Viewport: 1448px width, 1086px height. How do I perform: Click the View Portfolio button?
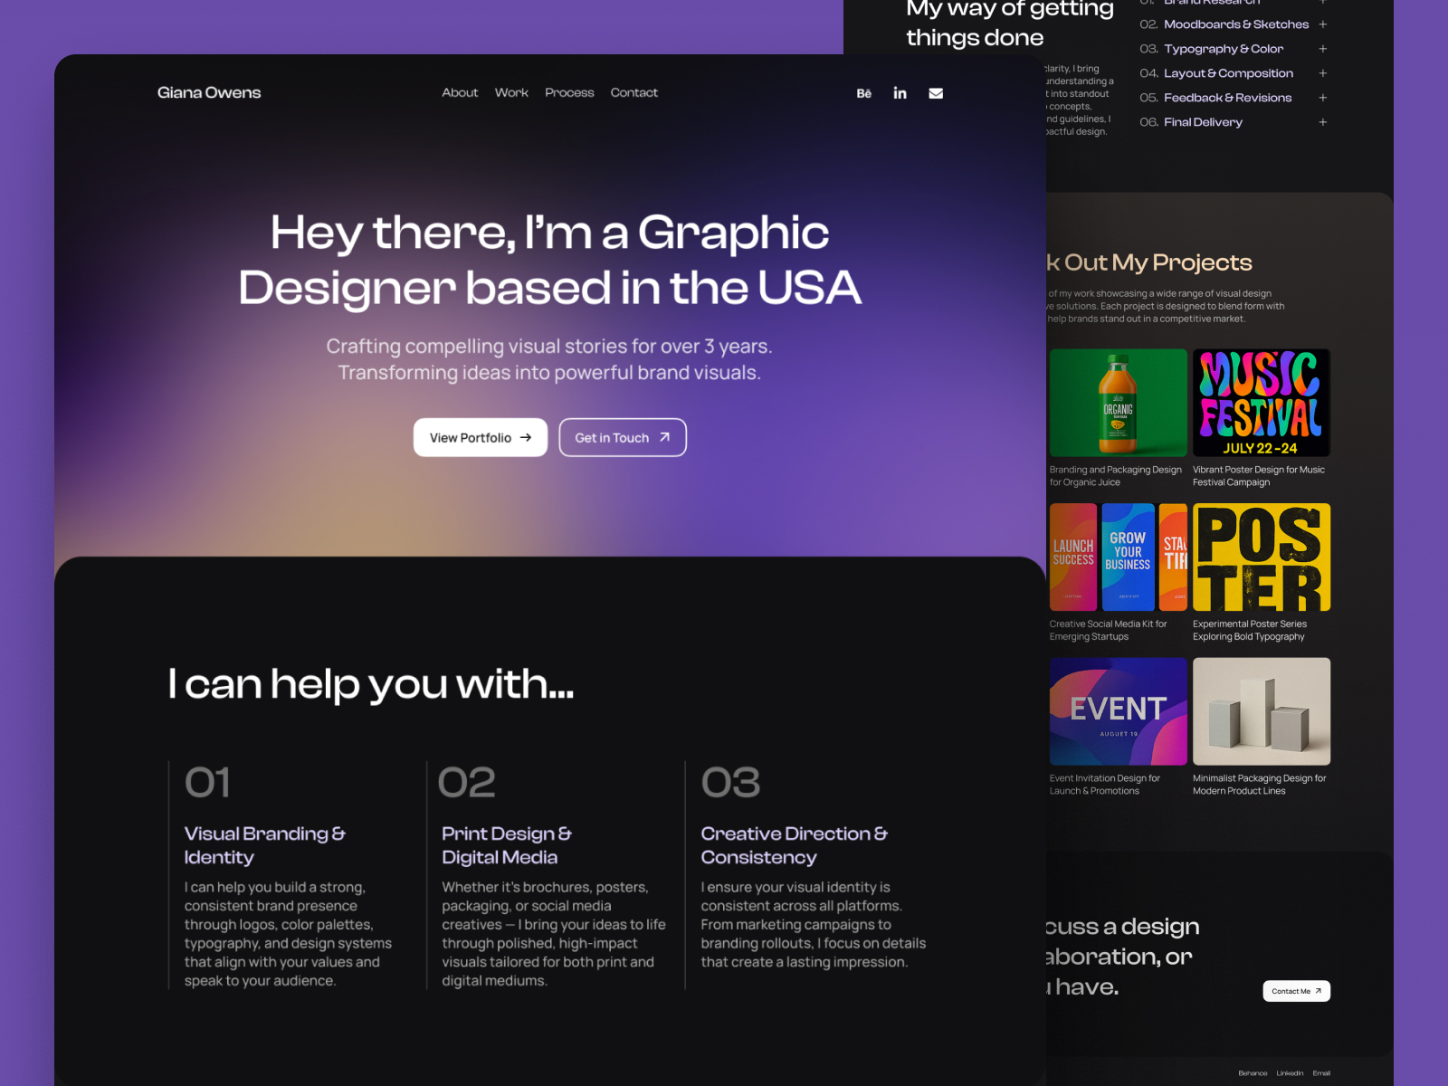coord(481,437)
